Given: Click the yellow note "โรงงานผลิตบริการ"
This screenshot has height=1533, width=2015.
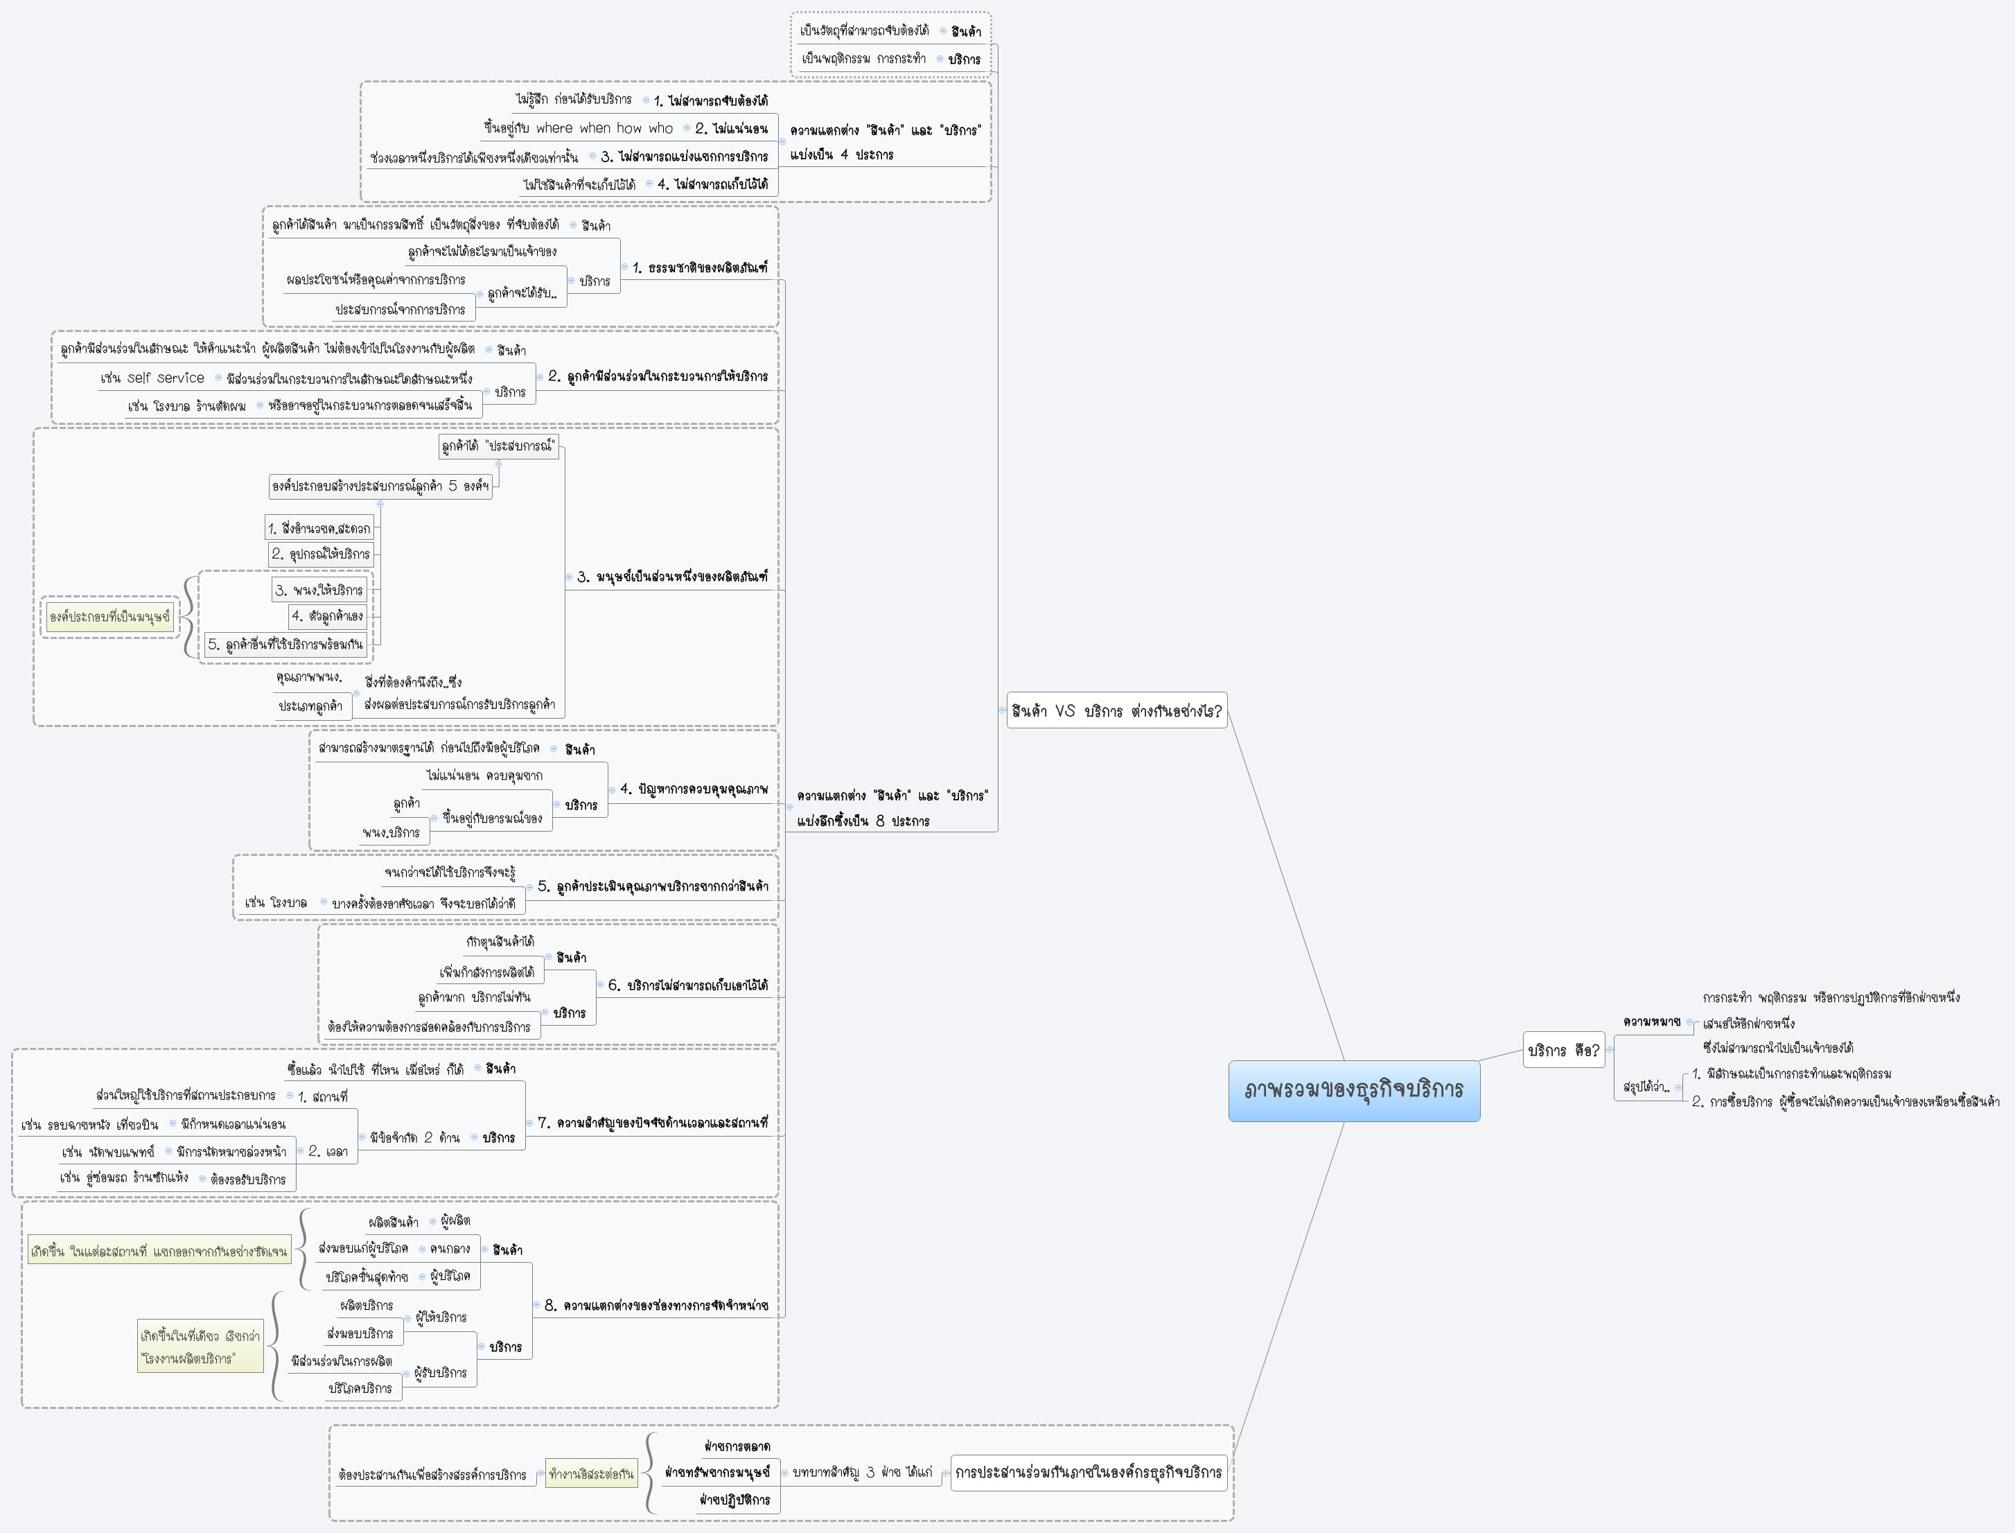Looking at the screenshot, I should click(x=200, y=1347).
